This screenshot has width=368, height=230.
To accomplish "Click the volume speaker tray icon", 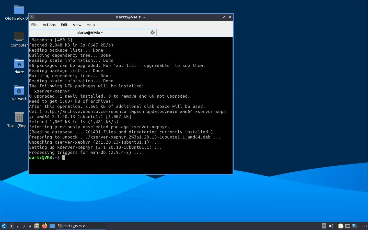I will (331, 226).
